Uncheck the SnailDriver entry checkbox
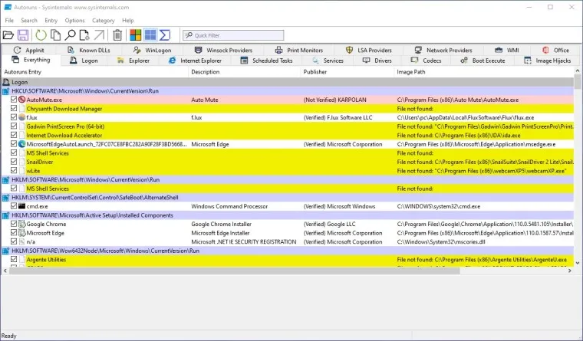Screen dimensions: 583x341 click(x=14, y=162)
